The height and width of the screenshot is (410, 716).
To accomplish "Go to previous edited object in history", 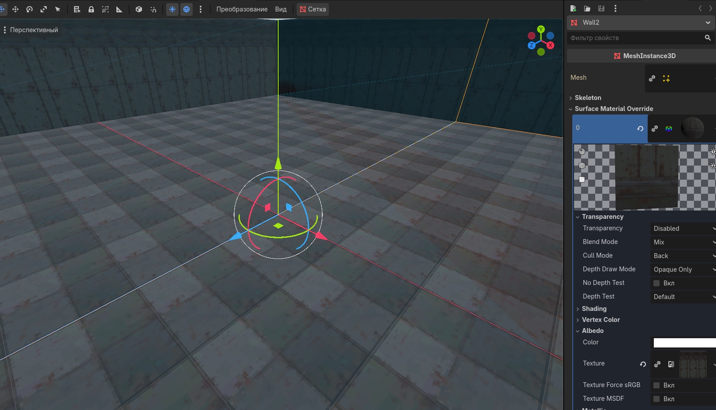I will [x=700, y=8].
